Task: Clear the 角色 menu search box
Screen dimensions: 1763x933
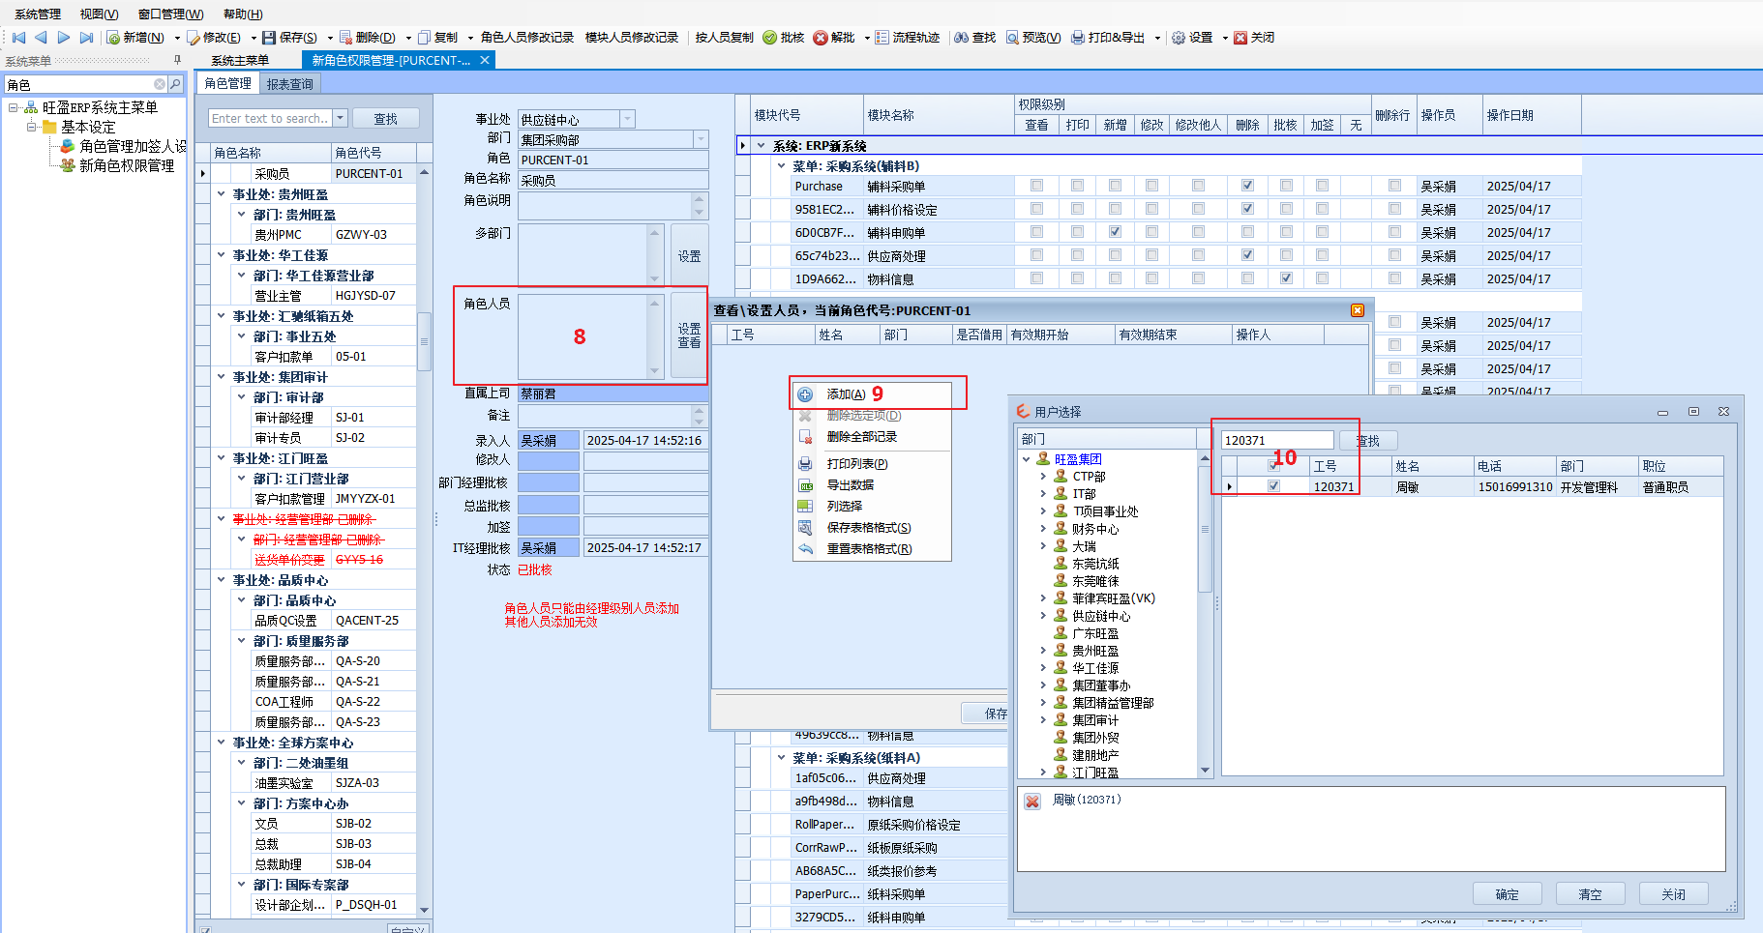Action: pyautogui.click(x=160, y=84)
